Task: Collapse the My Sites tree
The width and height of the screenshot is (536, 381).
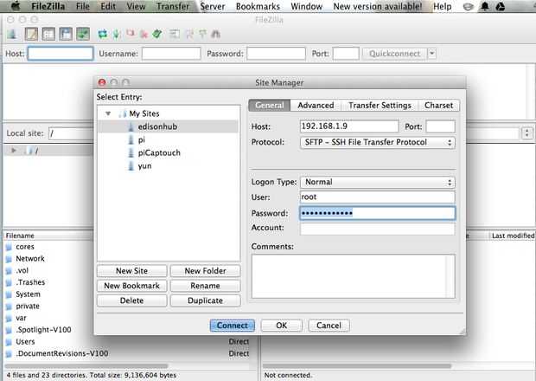Action: (108, 113)
